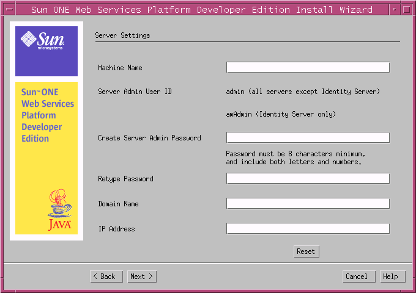Proceed with the Next button
Image resolution: width=416 pixels, height=293 pixels.
pos(142,277)
